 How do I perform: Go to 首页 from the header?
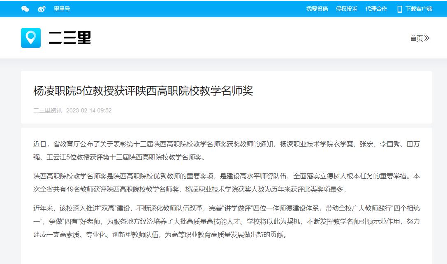[x=416, y=38]
